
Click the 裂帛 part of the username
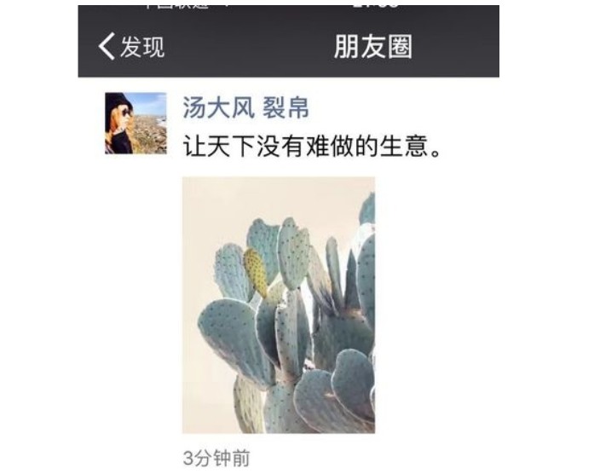(x=286, y=107)
